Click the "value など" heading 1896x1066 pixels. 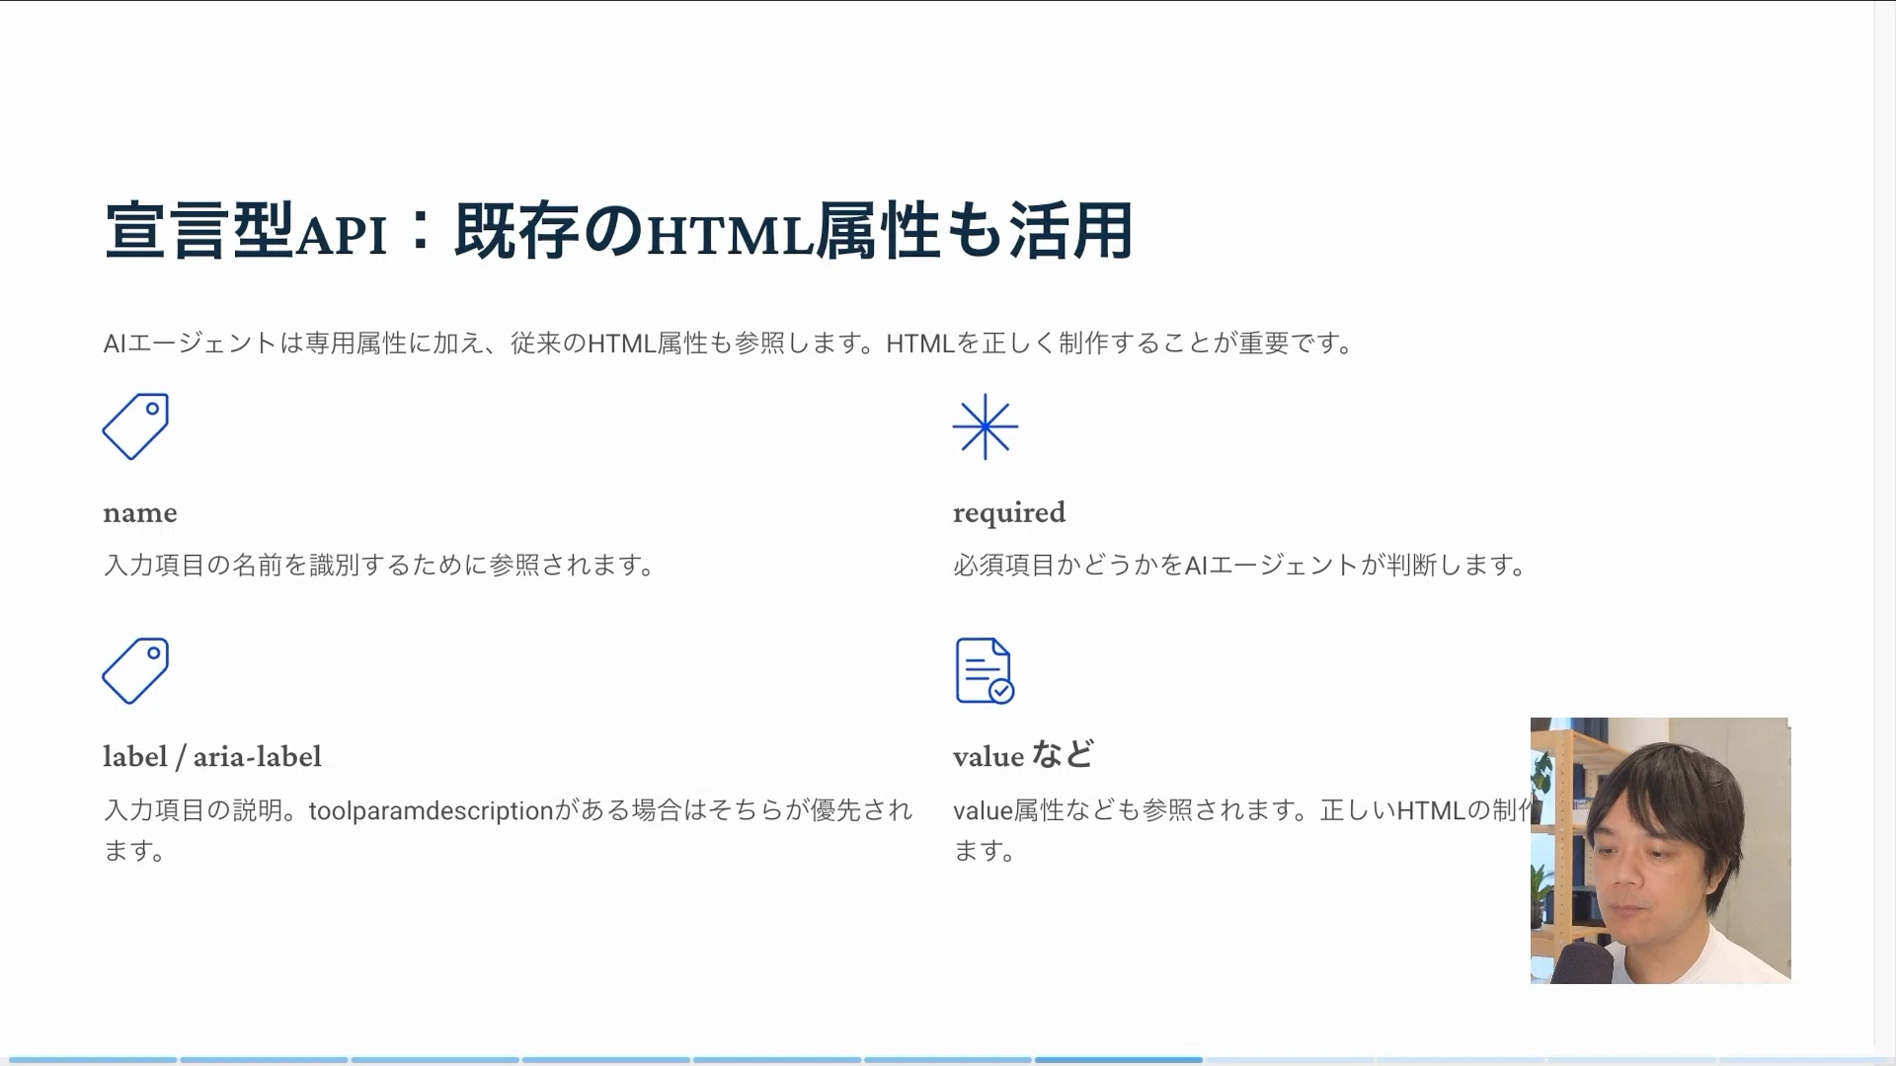(1024, 756)
